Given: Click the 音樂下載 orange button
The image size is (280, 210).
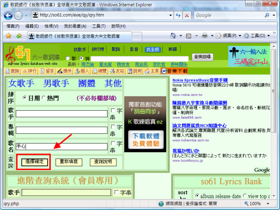Looking at the screenshot, I should (174, 71).
